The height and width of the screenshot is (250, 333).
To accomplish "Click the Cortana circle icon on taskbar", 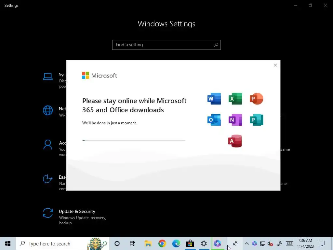I will pyautogui.click(x=117, y=243).
